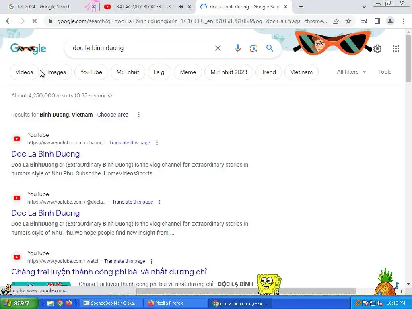Open SpongeBob Nick Clicka taskbar window

pos(111,303)
